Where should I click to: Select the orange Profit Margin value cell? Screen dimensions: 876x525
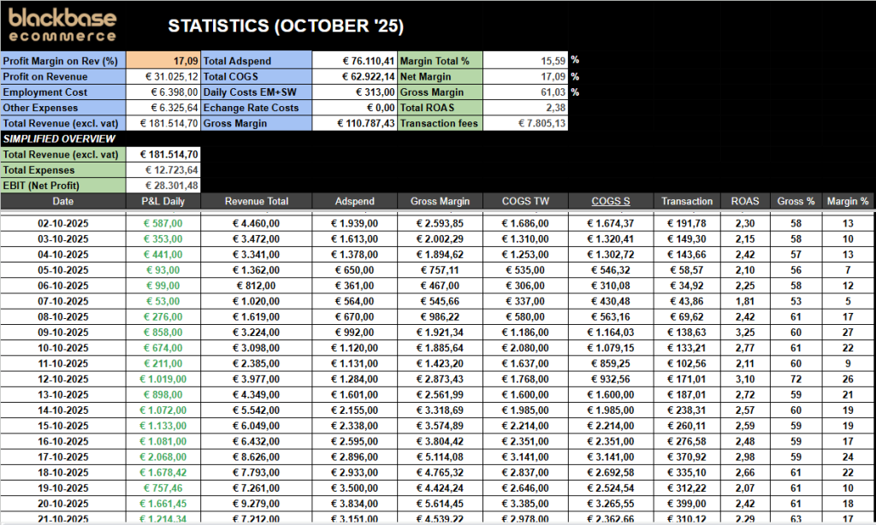[163, 61]
